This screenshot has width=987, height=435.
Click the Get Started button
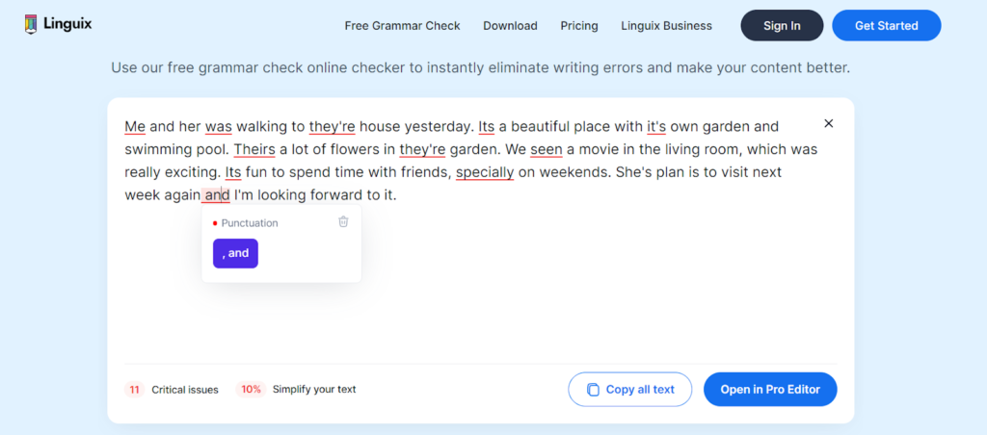(x=887, y=26)
